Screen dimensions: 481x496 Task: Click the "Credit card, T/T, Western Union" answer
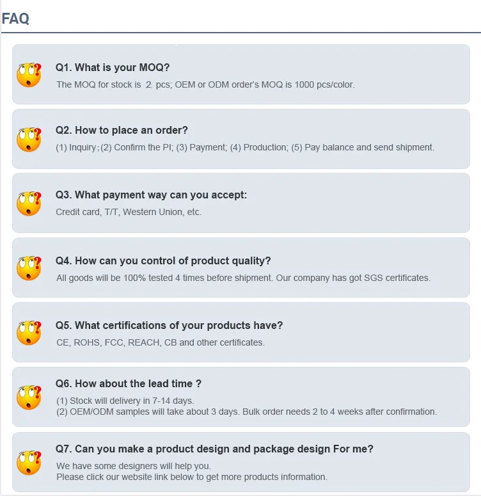tap(129, 212)
